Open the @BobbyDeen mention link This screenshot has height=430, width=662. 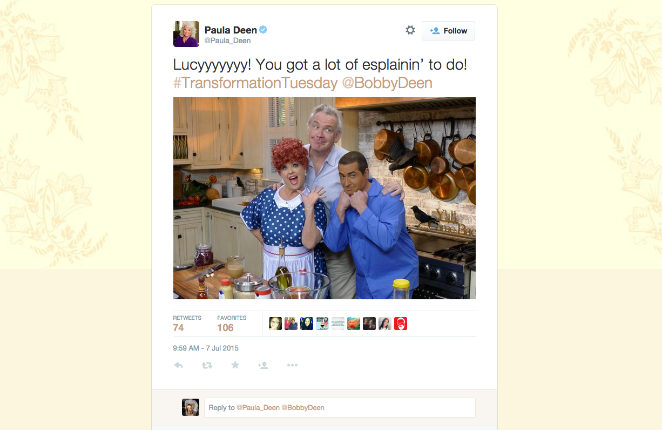[x=387, y=83]
